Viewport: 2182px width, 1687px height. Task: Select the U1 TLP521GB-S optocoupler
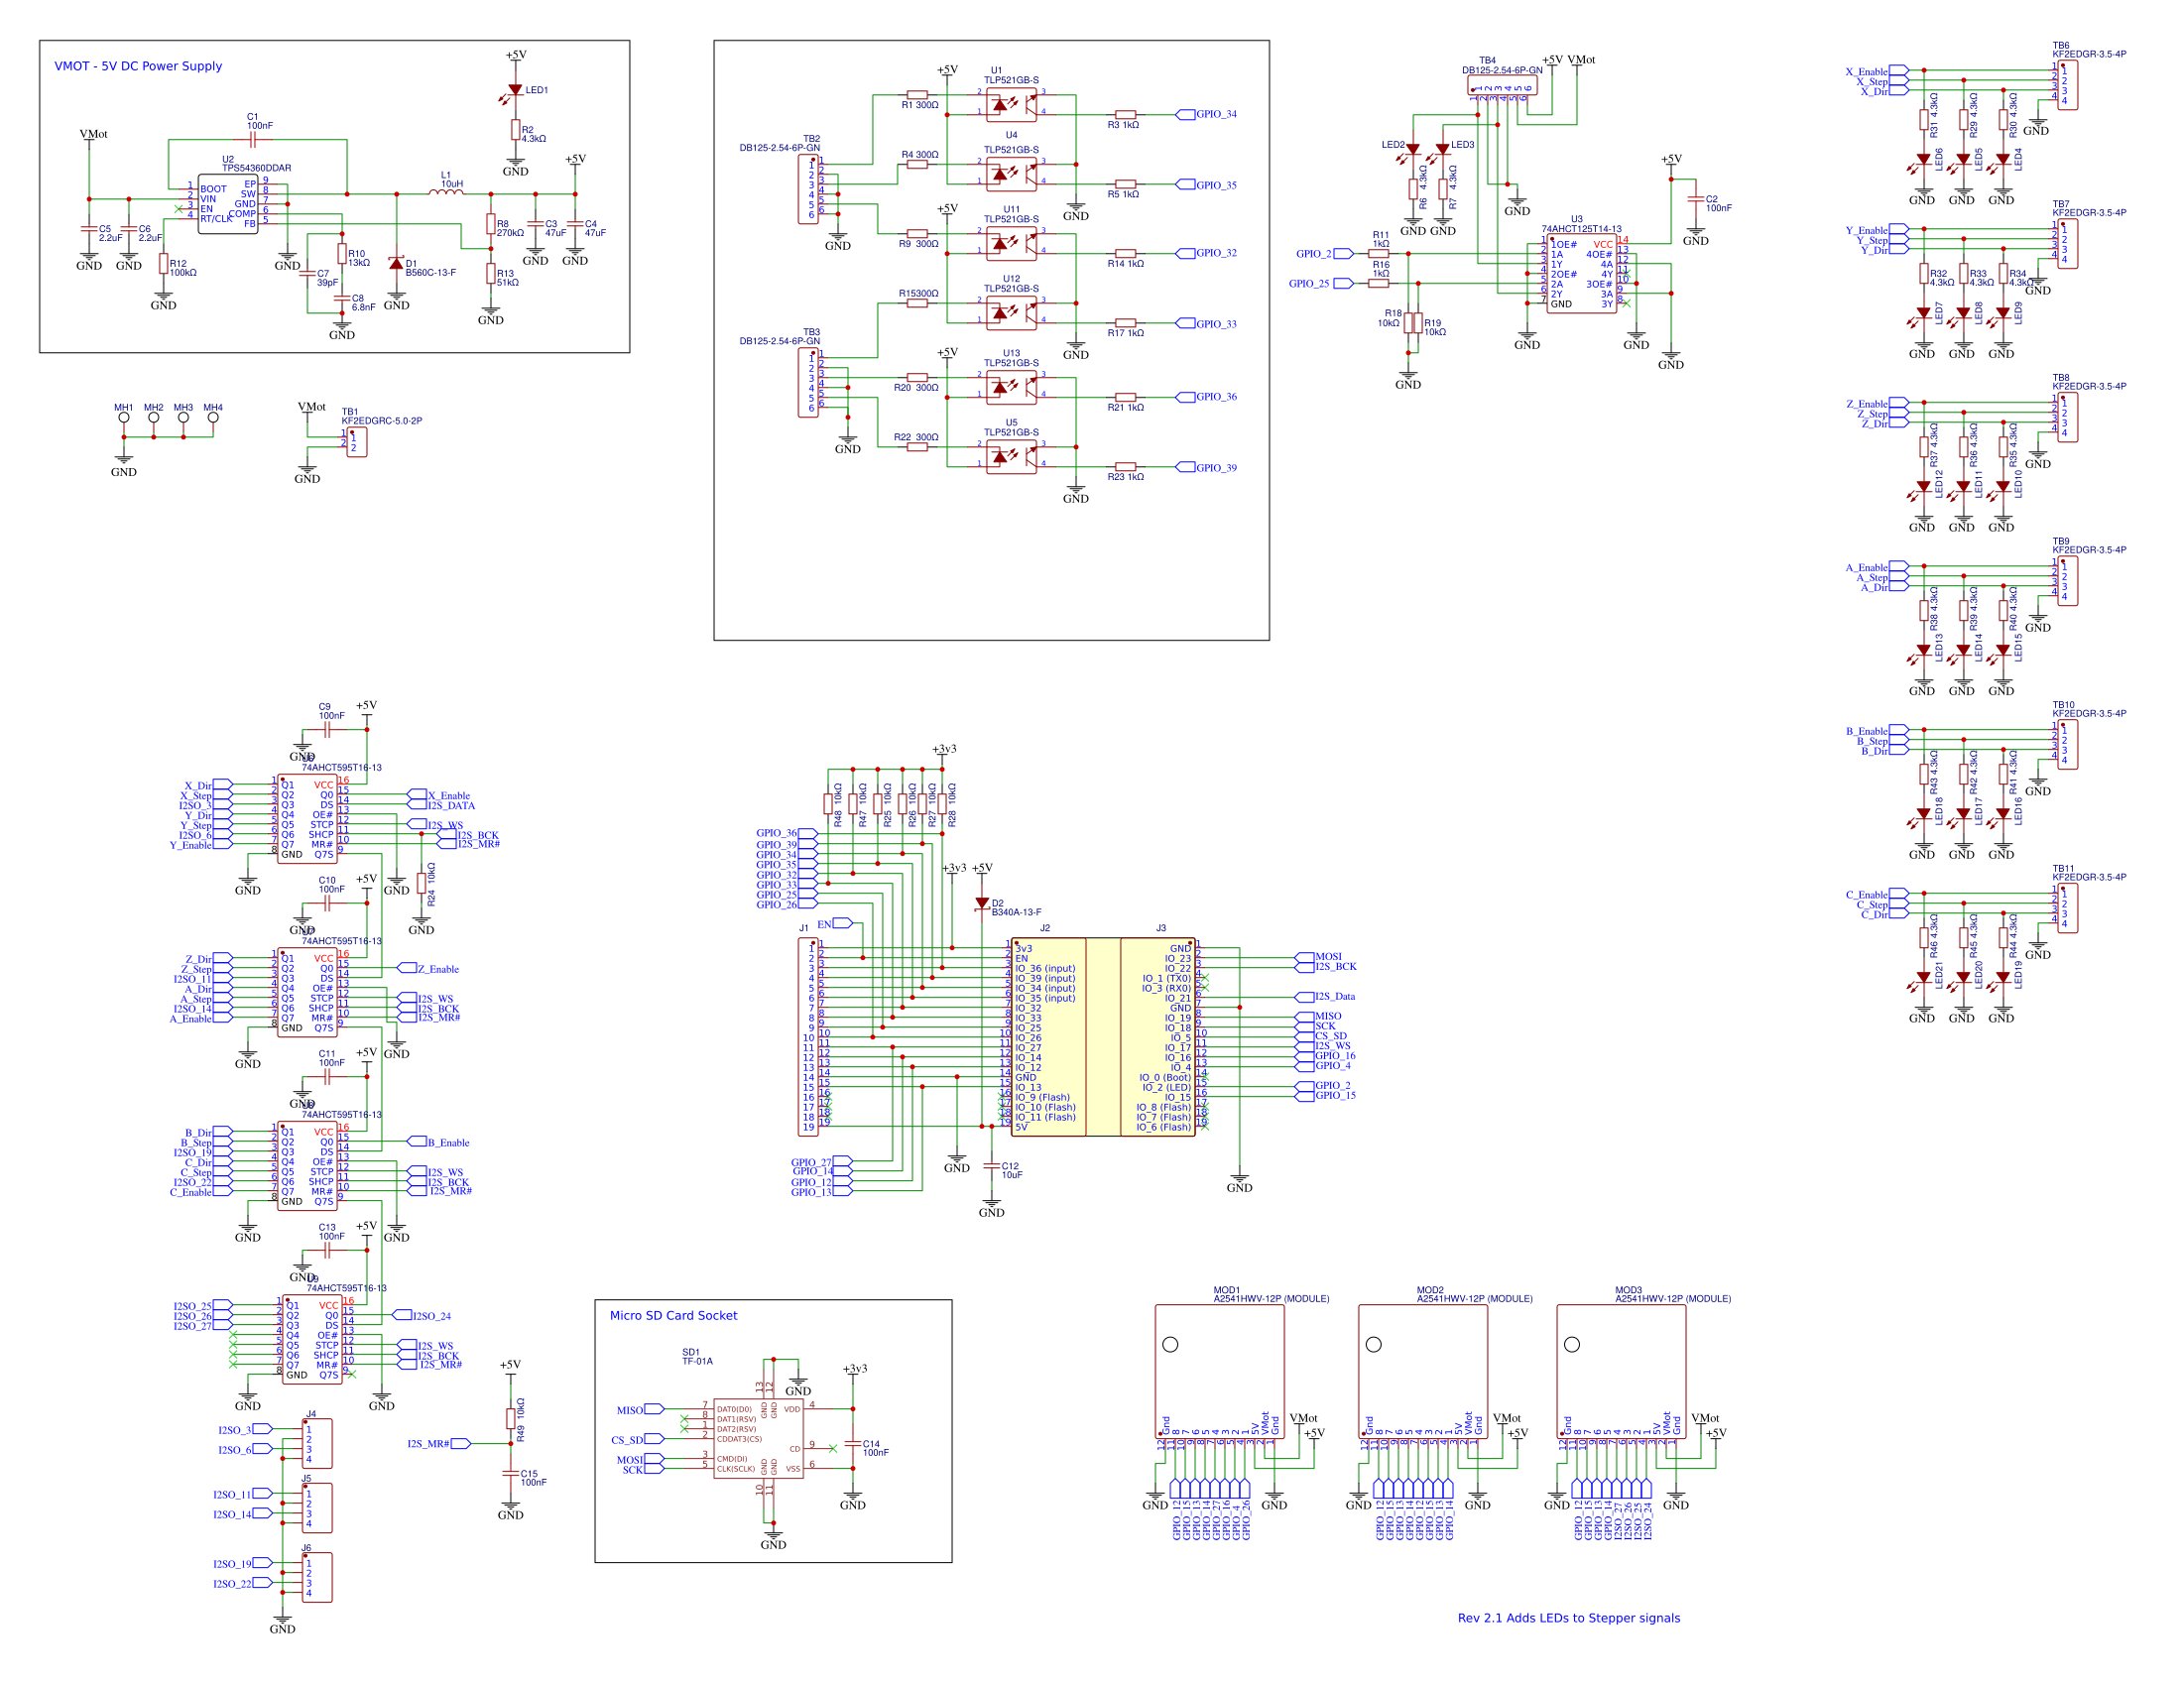[1011, 104]
